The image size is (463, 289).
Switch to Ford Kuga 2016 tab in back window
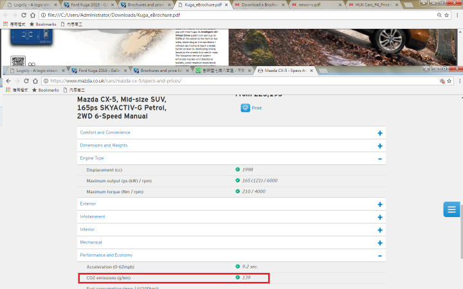click(x=89, y=4)
